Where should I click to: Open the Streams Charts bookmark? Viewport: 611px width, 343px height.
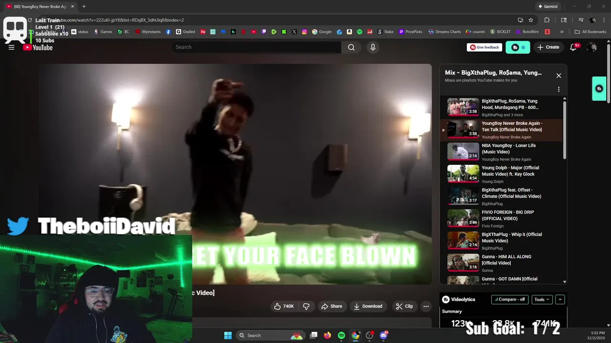point(444,32)
